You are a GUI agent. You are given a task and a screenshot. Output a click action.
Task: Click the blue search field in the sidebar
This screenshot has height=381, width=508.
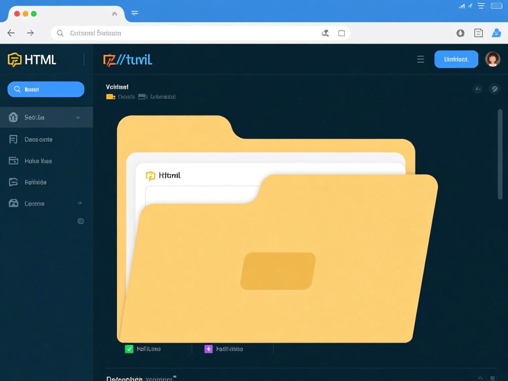tap(46, 90)
